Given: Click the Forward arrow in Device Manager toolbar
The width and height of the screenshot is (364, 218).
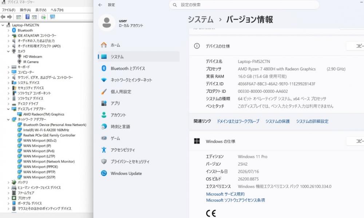Looking at the screenshot, I should pos(9,17).
